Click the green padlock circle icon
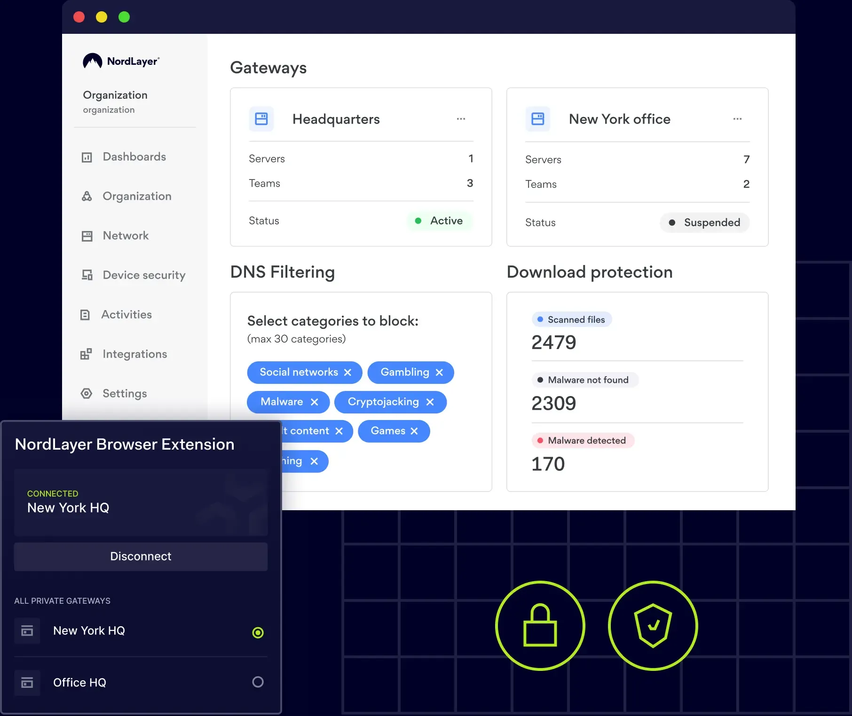This screenshot has width=852, height=716. (x=540, y=626)
